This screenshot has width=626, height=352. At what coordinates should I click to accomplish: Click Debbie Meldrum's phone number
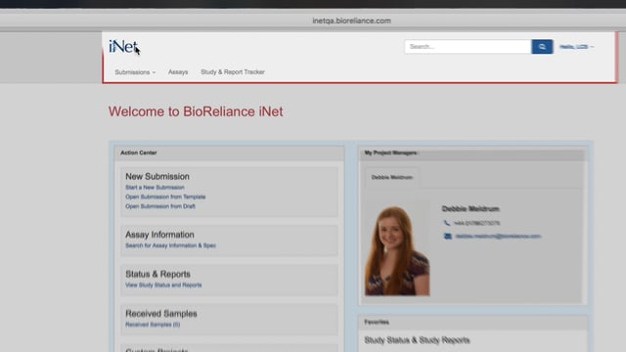click(476, 223)
